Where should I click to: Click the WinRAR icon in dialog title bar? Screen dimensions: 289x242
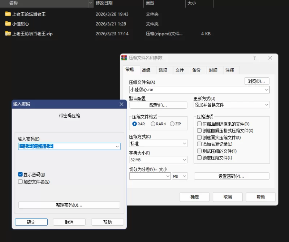[124, 58]
